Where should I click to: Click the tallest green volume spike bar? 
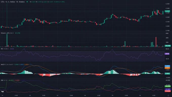[7, 40]
